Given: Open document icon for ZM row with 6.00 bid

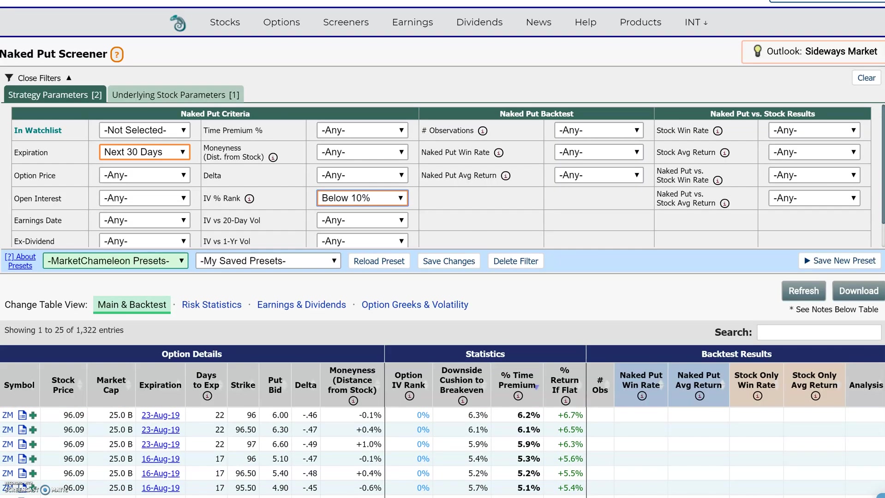Looking at the screenshot, I should pyautogui.click(x=22, y=415).
